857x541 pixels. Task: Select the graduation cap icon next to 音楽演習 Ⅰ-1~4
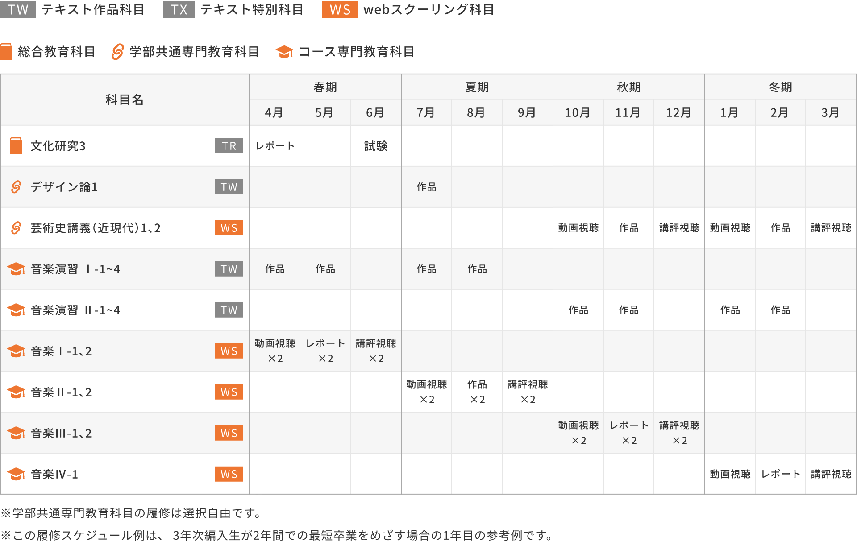16,269
